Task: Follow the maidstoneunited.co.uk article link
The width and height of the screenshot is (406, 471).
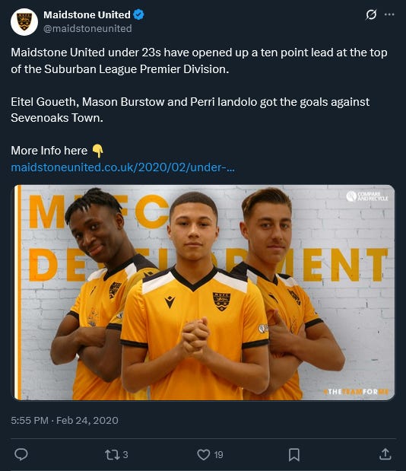Action: [122, 167]
